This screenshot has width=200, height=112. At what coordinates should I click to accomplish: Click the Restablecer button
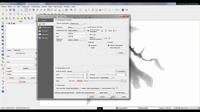(121, 71)
